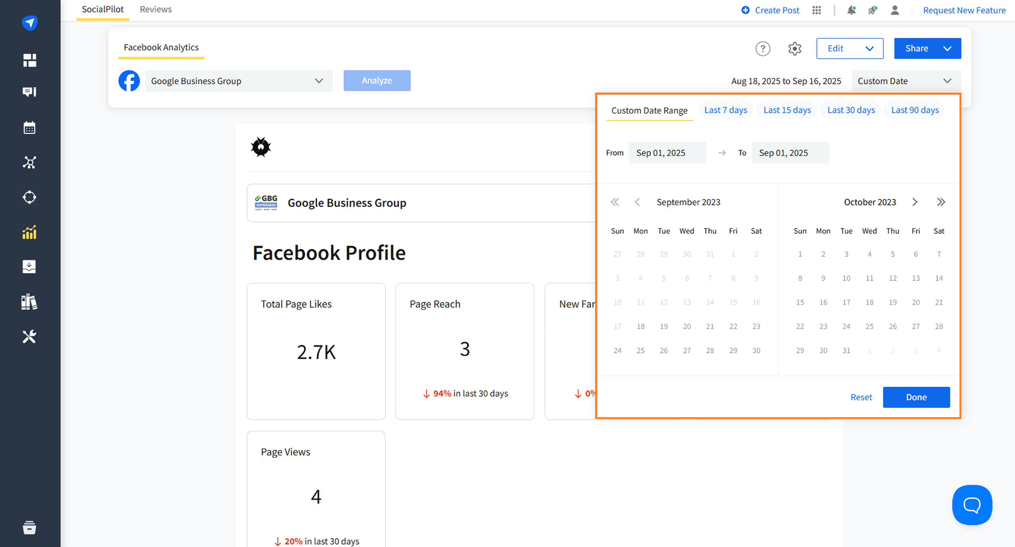Select October 17 in the calendar
The image size is (1015, 547).
pyautogui.click(x=847, y=302)
